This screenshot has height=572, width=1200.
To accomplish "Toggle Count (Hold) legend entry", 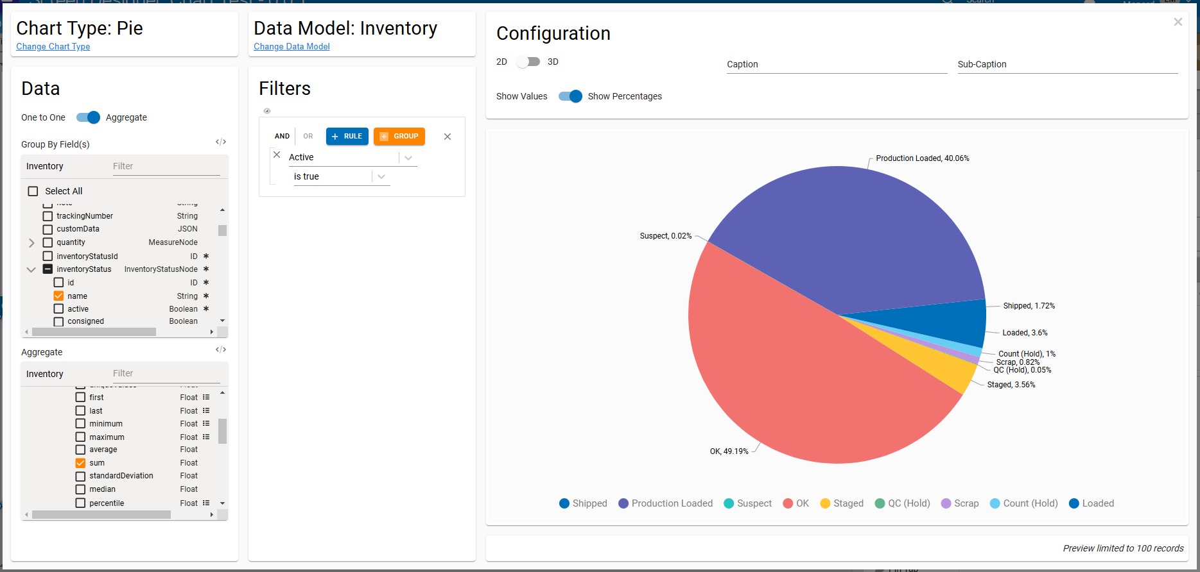I will pos(1024,503).
